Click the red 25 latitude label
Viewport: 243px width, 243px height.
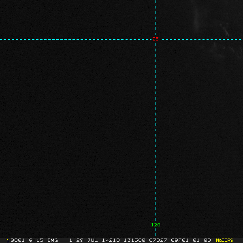tap(156, 39)
